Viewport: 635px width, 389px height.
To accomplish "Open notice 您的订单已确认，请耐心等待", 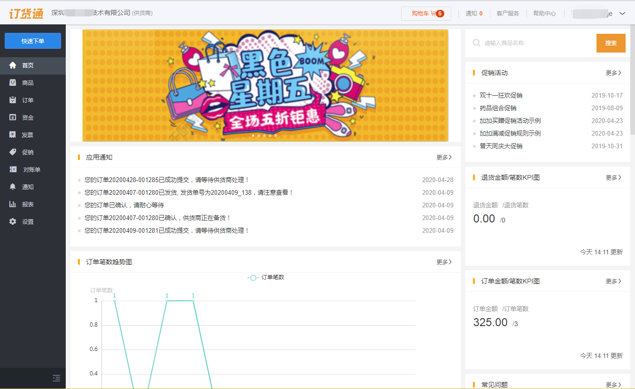I will (124, 205).
